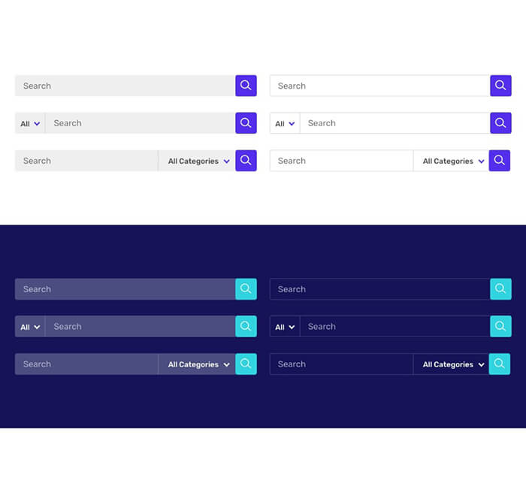Viewport: 526px width, 498px height.
Task: Click purple search icon of top-left gray search bar
Action: [246, 86]
